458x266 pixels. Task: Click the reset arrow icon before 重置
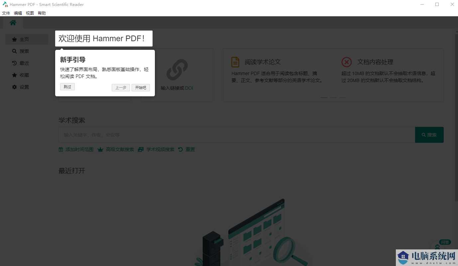[x=180, y=149]
